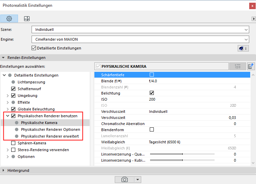This screenshot has width=256, height=184.
Task: Collapse Physikalischen Renderer benutzen node
Action: [x=8, y=116]
